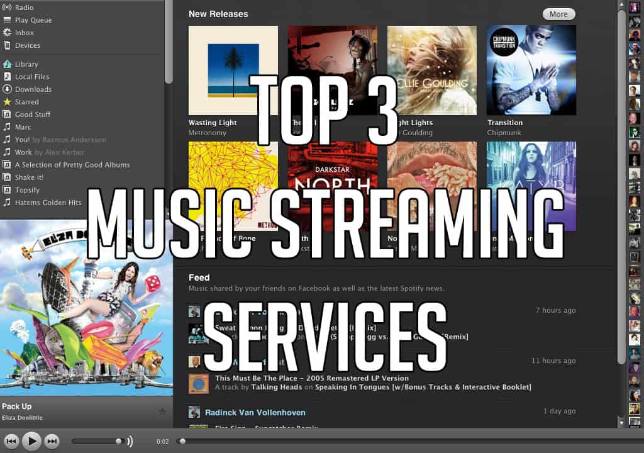Open the Starred star icon
The image size is (644, 453).
click(7, 102)
